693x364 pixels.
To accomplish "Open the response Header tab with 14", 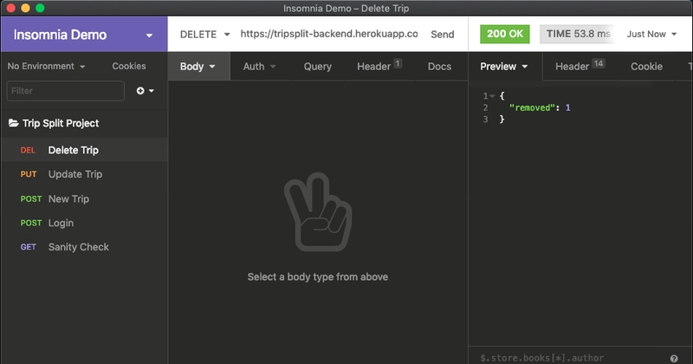I will (x=580, y=67).
